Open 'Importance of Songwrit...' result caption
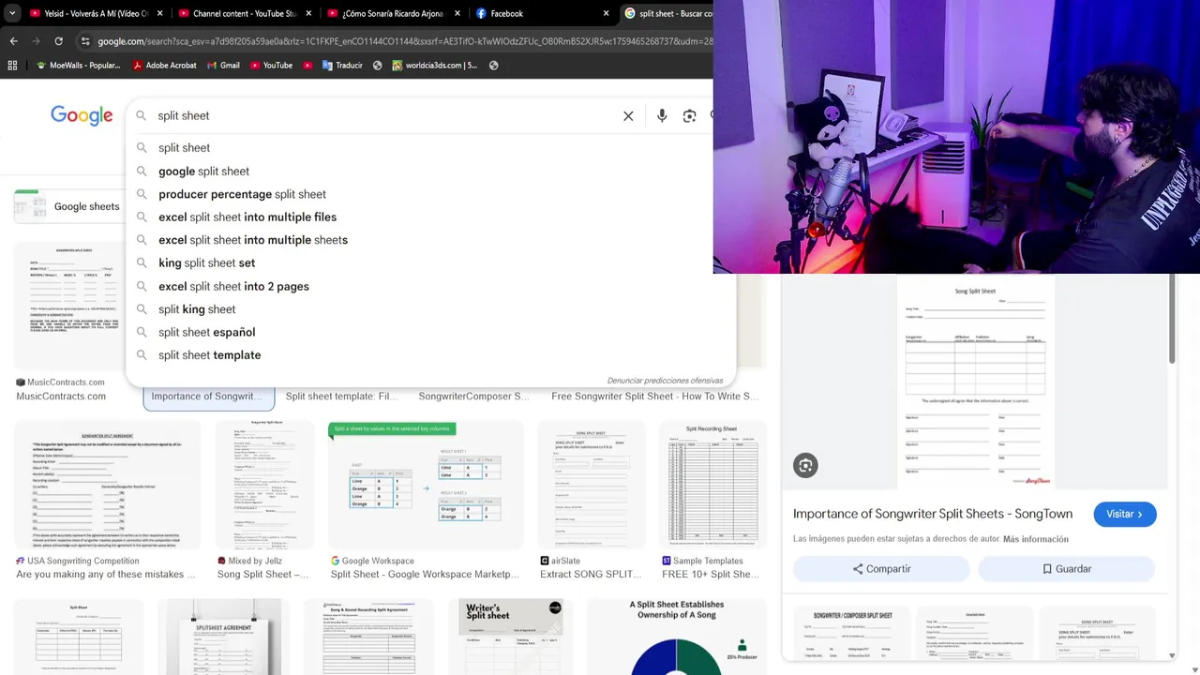Viewport: 1200px width, 675px height. (x=207, y=396)
